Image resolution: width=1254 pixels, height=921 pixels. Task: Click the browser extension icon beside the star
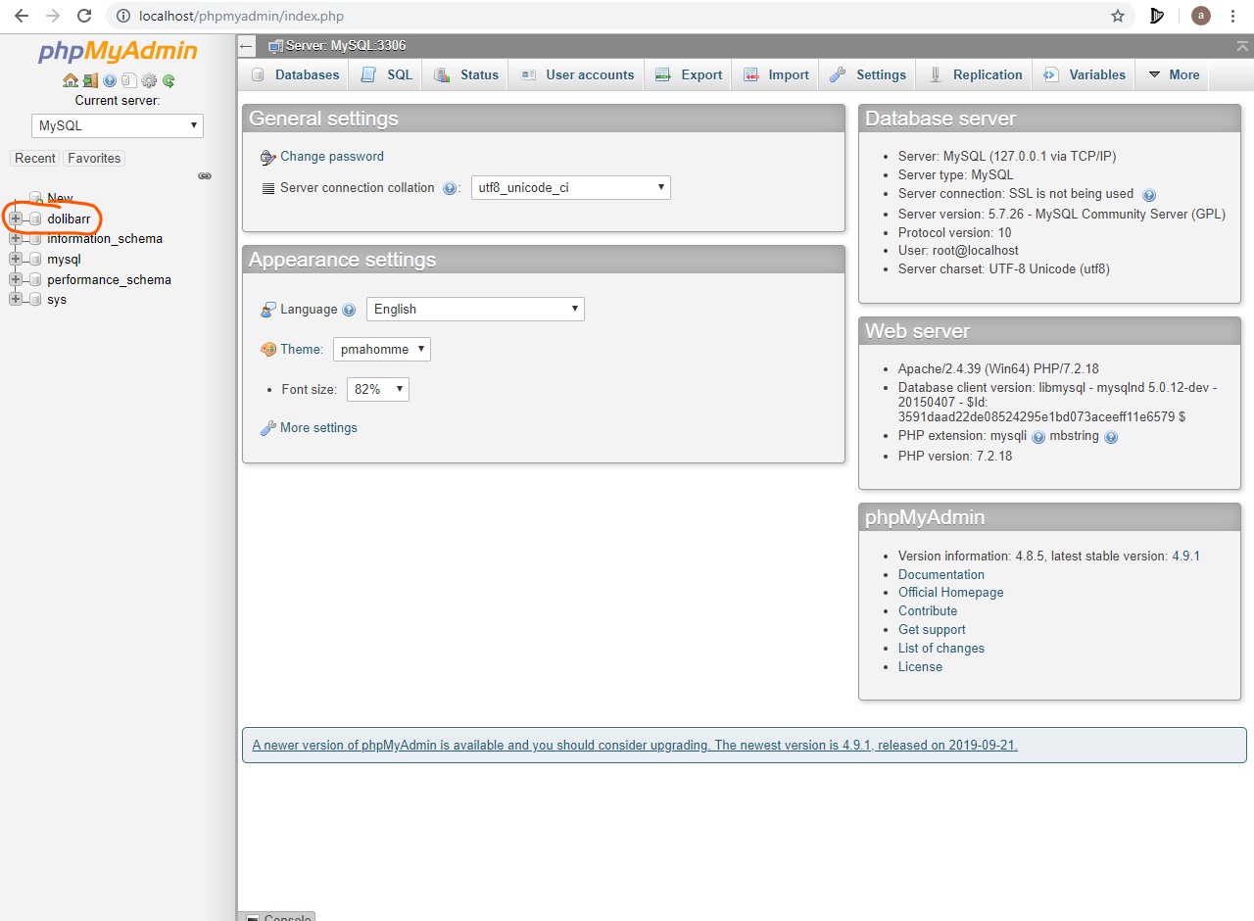coord(1157,16)
